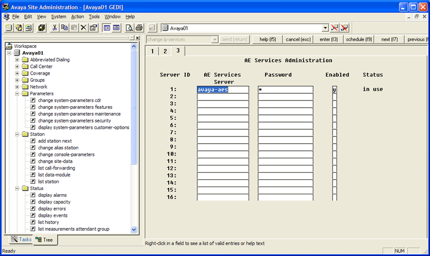Viewport: 430px width, 256px height.
Task: Check the Enabled box for server 1
Action: [x=335, y=90]
